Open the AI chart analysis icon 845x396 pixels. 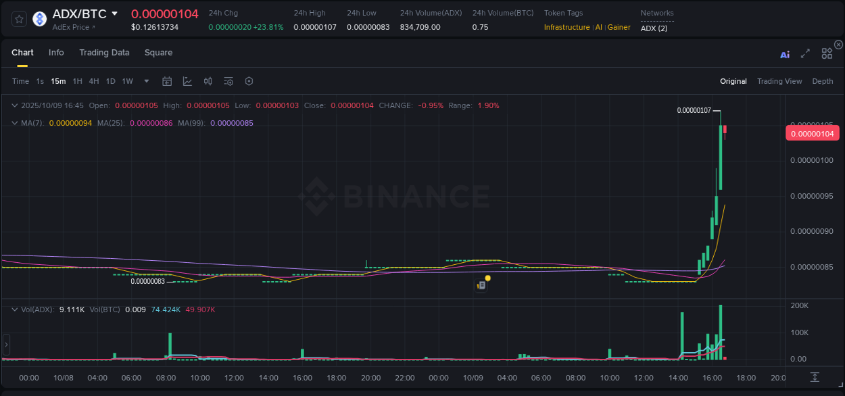pyautogui.click(x=785, y=54)
